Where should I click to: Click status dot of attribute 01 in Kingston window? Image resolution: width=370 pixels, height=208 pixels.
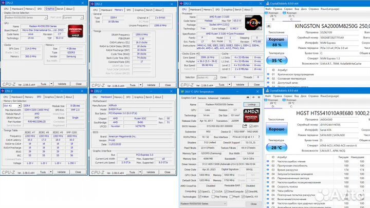click(268, 74)
